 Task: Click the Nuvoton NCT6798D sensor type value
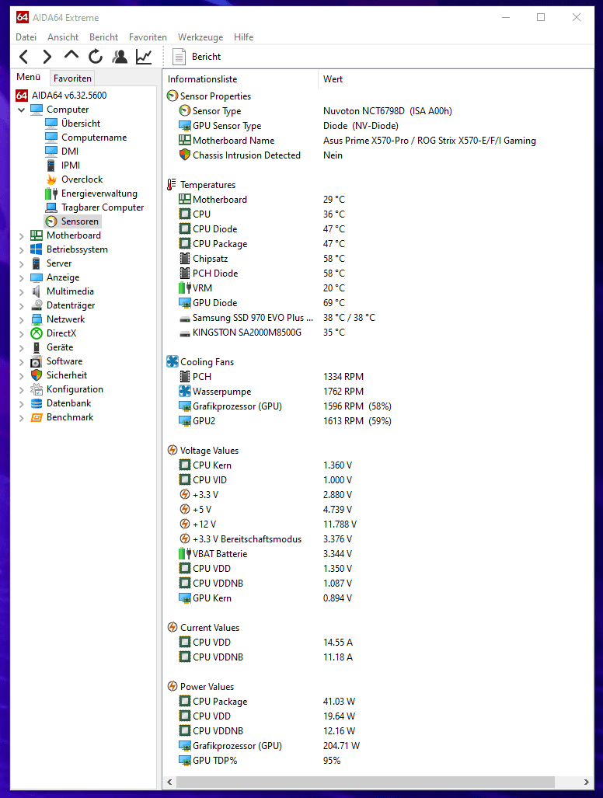click(387, 111)
